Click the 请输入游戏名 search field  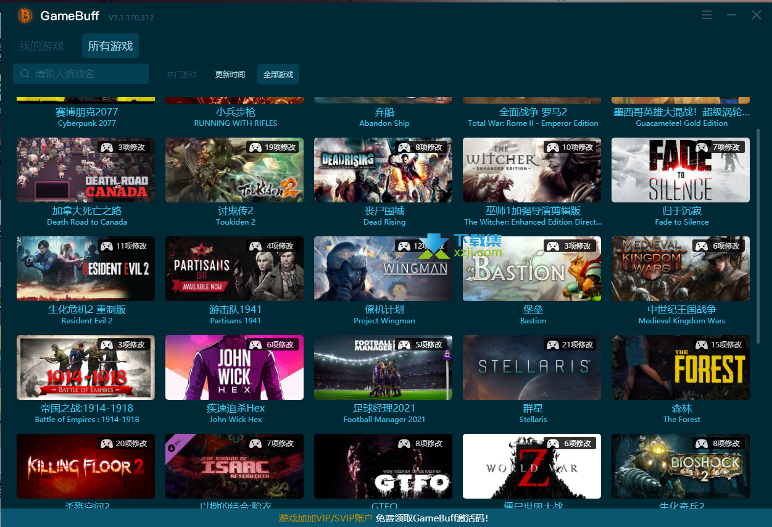80,73
